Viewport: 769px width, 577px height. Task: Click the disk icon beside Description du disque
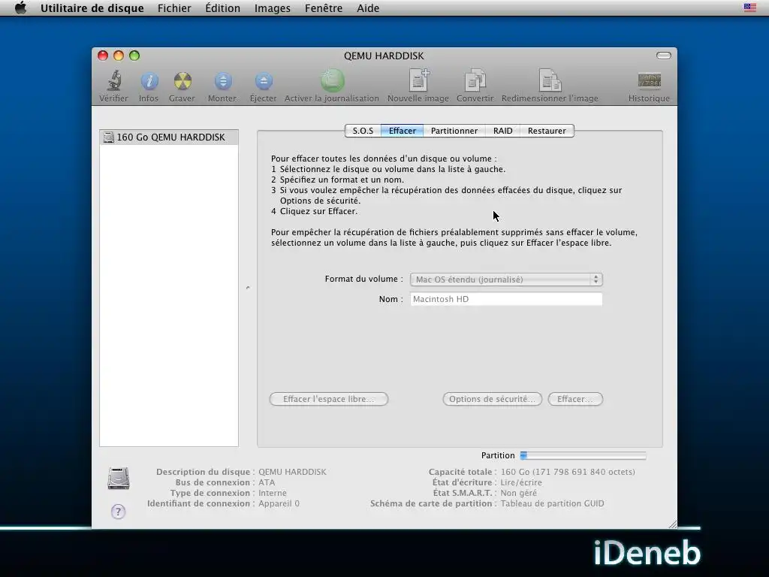tap(119, 478)
